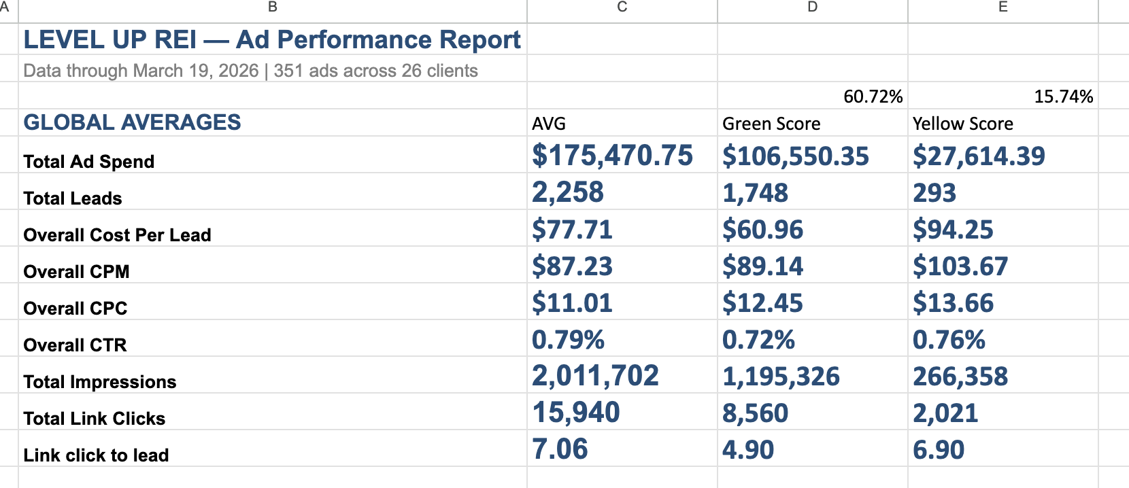Select the Green Score label cell
This screenshot has width=1129, height=488.
(813, 123)
